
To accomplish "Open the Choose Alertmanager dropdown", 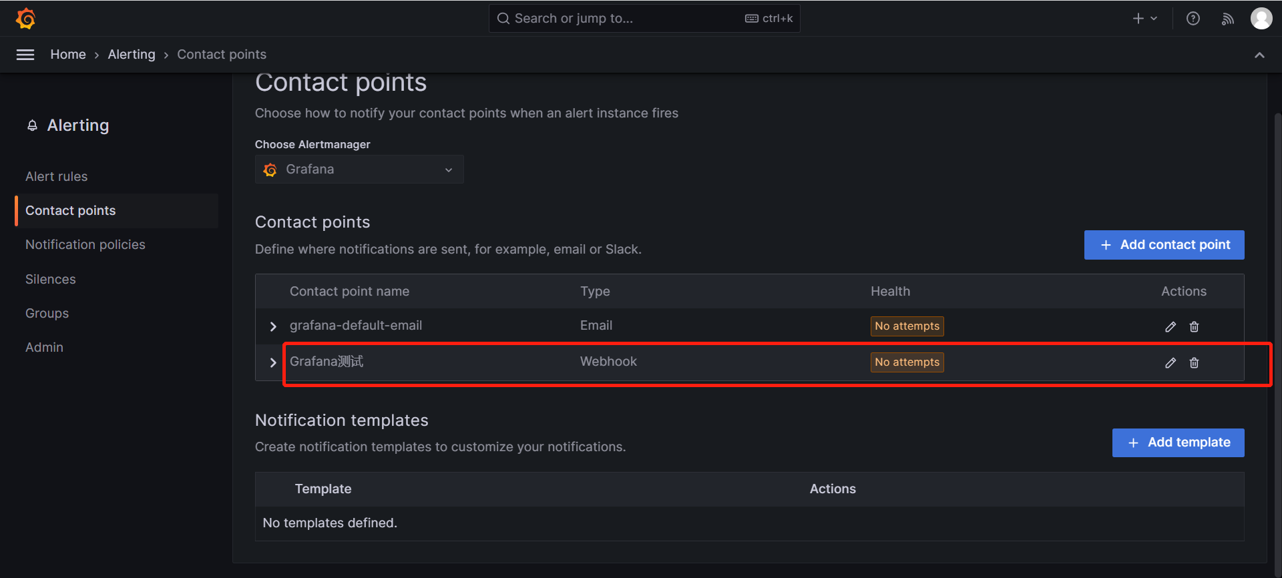I will click(x=359, y=170).
